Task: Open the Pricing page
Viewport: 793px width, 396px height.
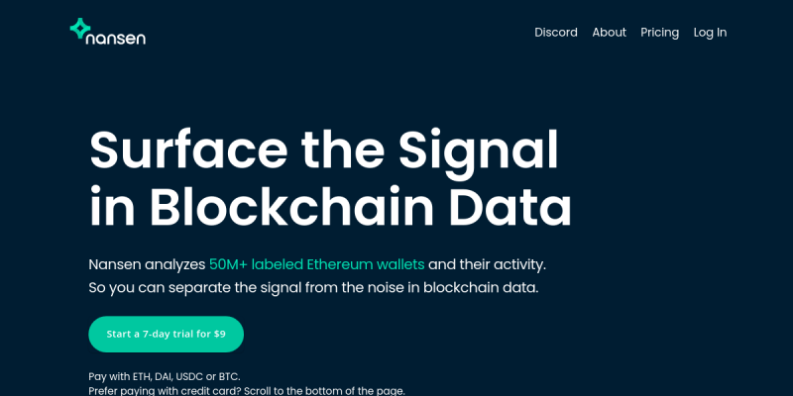Action: 659,33
